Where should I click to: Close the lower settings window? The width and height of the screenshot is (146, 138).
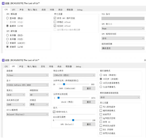pyautogui.click(x=145, y=60)
